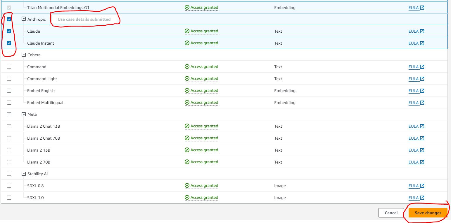Click Access granted status for Command
The height and width of the screenshot is (223, 451).
[201, 67]
